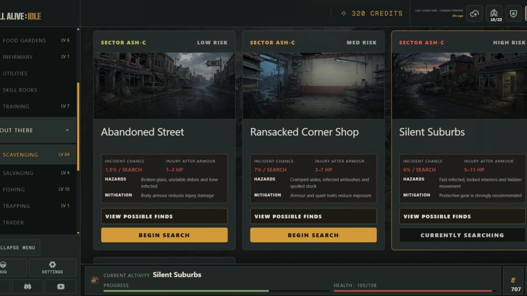Click the Health 105/108 label
Screen dimensions: 527x296
(x=355, y=285)
